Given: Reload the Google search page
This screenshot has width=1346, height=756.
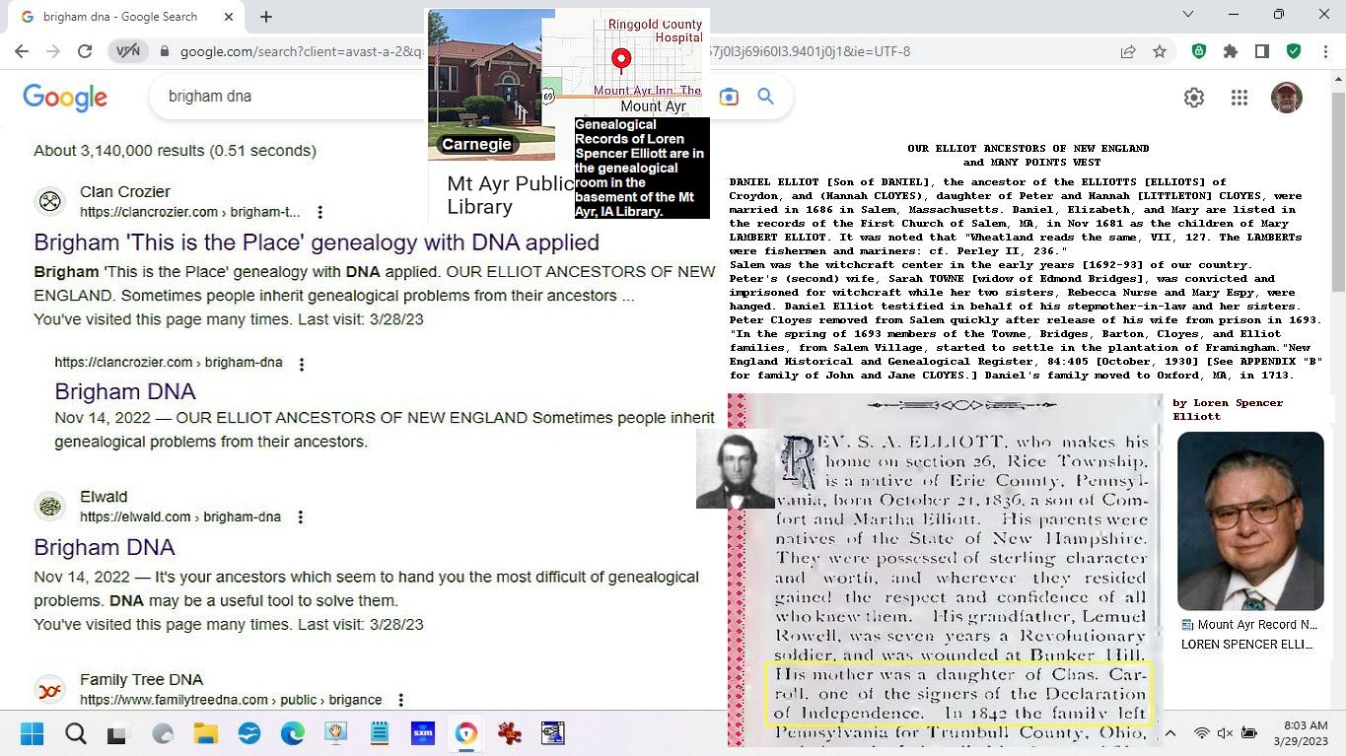Looking at the screenshot, I should tap(85, 51).
